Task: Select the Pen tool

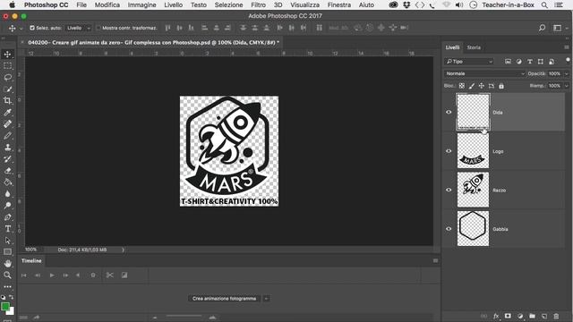Action: [x=7, y=217]
